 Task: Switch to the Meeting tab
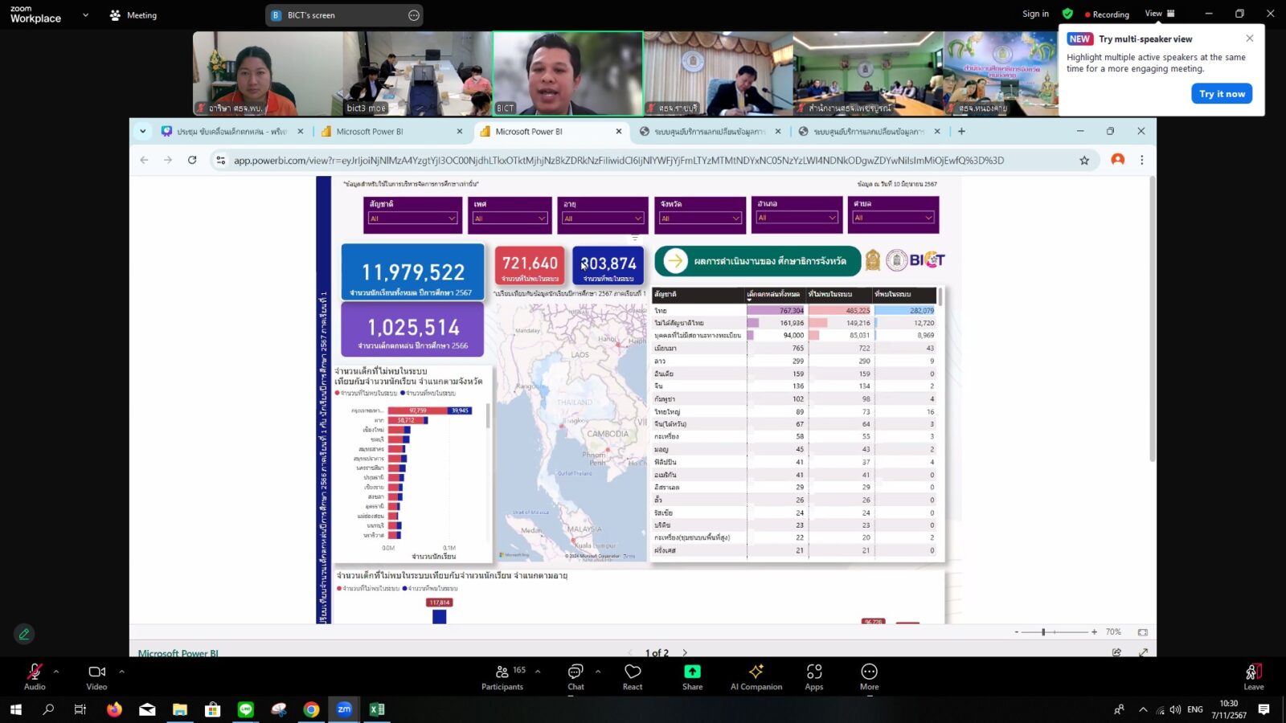[133, 14]
